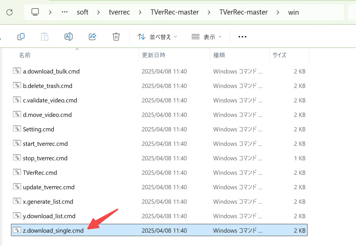Click the This PC monitor icon in the breadcrumb

coord(35,12)
